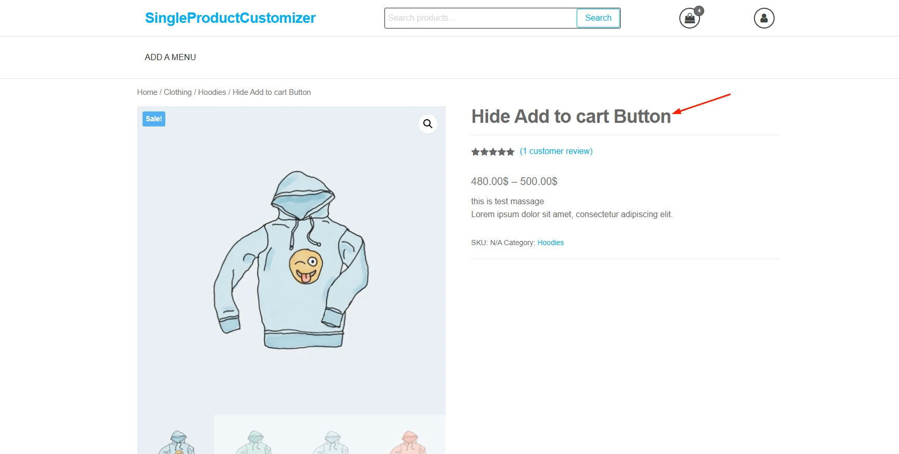The height and width of the screenshot is (454, 899).
Task: Click the Sale! badge on product image
Action: coord(154,119)
